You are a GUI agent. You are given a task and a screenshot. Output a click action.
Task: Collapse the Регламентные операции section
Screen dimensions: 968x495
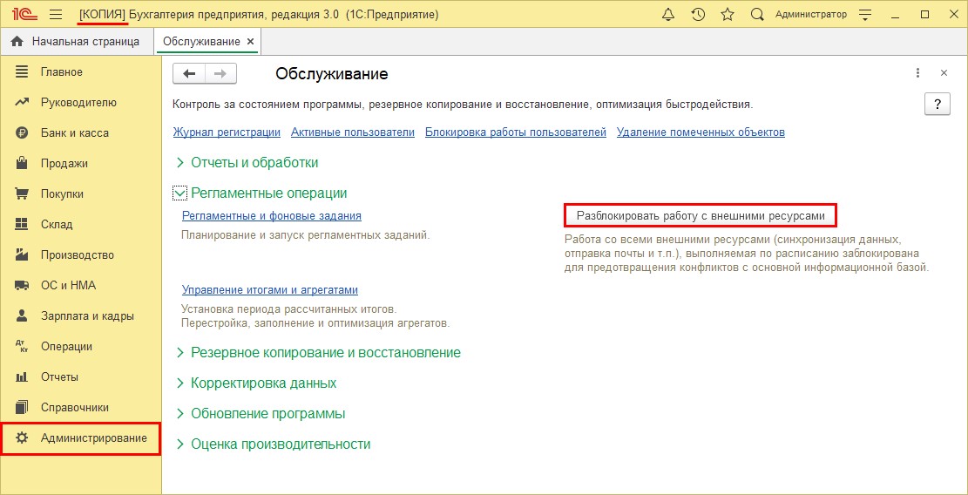pyautogui.click(x=180, y=193)
